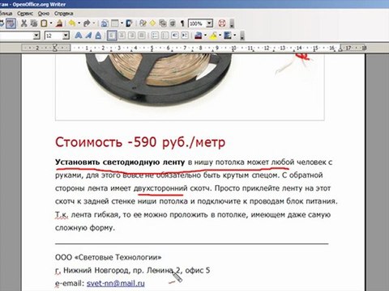This screenshot has height=291, width=389.
Task: Expand the Undo history arrow
Action: [79, 23]
